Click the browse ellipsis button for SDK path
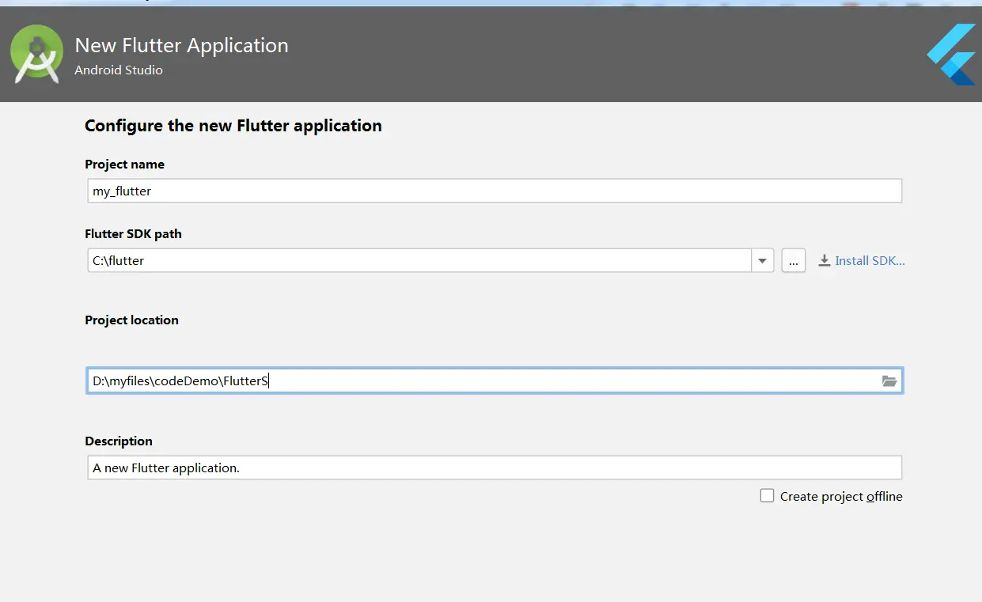The height and width of the screenshot is (602, 982). (x=794, y=260)
